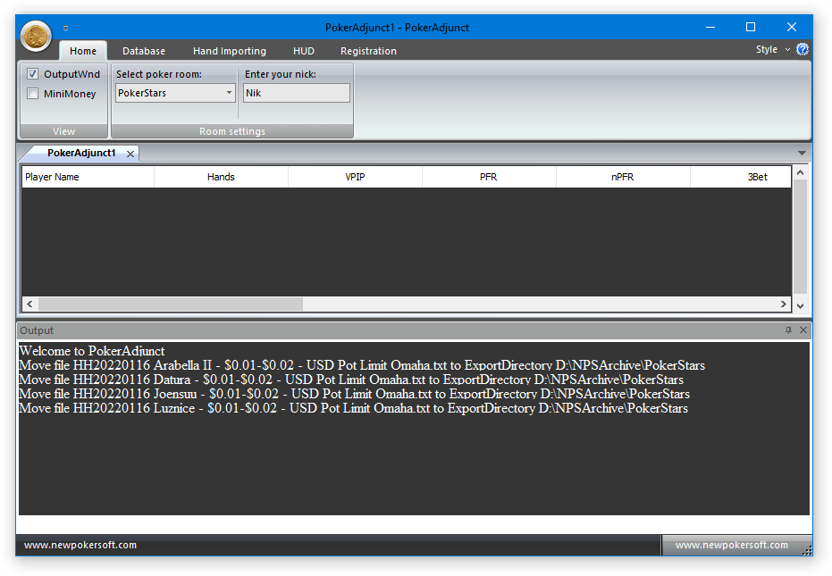Click the Arabella II move file log line
The width and height of the screenshot is (832, 576).
click(362, 365)
